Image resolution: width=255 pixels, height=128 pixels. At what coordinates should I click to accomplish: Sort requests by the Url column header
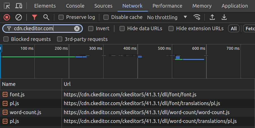click(67, 84)
